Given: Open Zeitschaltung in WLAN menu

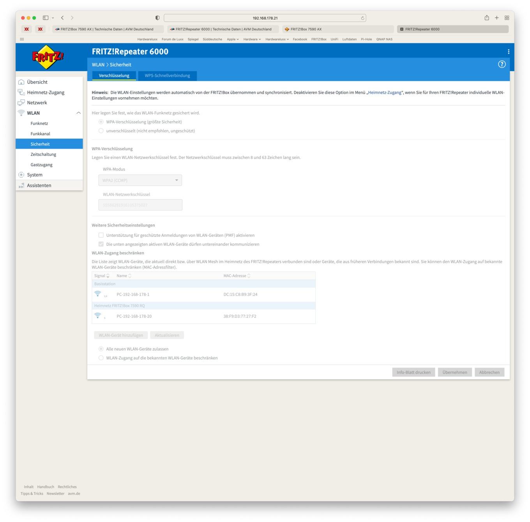Looking at the screenshot, I should (43, 154).
